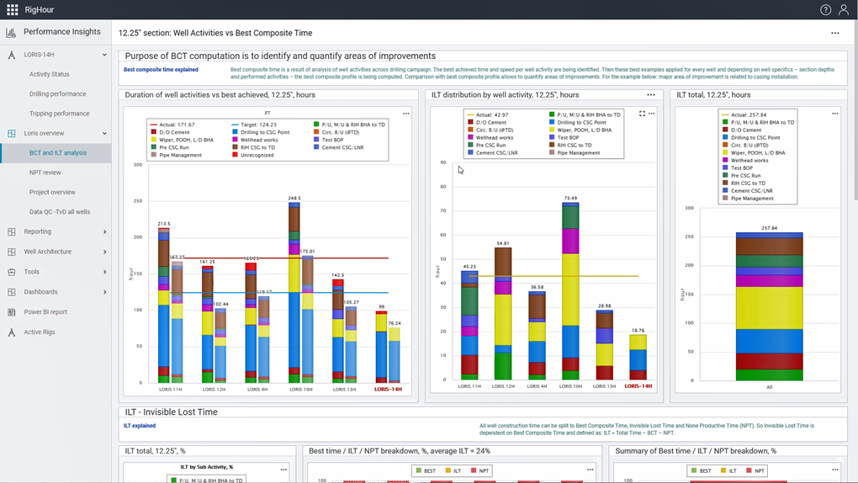
Task: Click LORIS-14H bar 18.76 in ILT distribution
Action: [x=638, y=357]
